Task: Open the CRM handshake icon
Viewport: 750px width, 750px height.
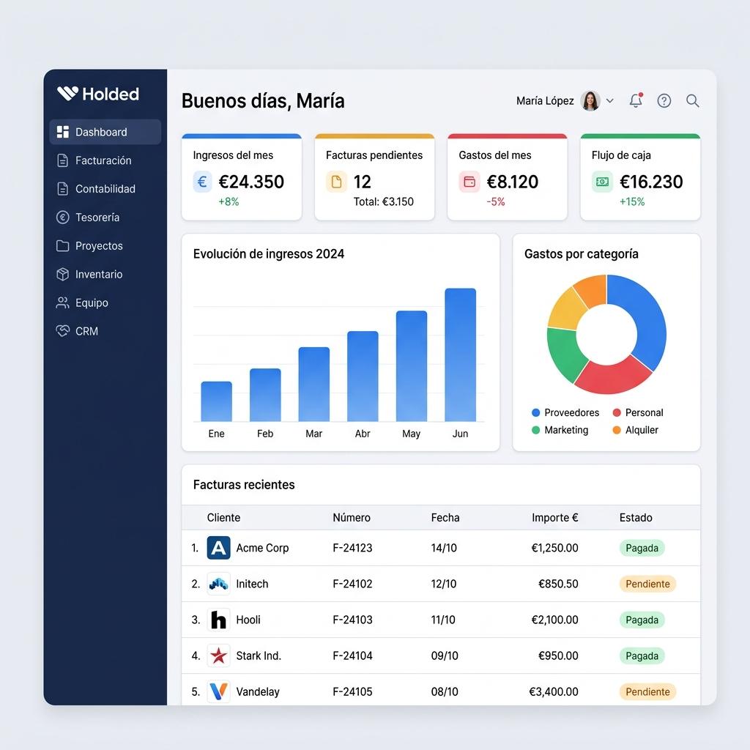Action: [62, 331]
